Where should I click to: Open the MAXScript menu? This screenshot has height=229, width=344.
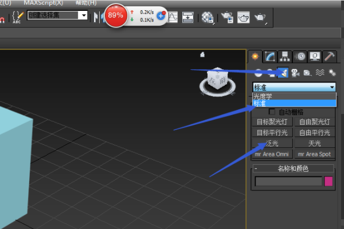(x=43, y=3)
